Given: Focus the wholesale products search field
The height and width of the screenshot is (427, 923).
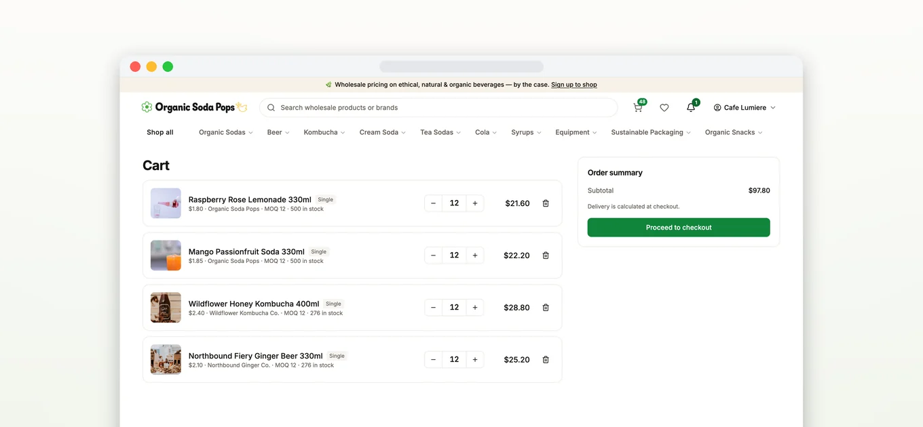Looking at the screenshot, I should click(438, 107).
